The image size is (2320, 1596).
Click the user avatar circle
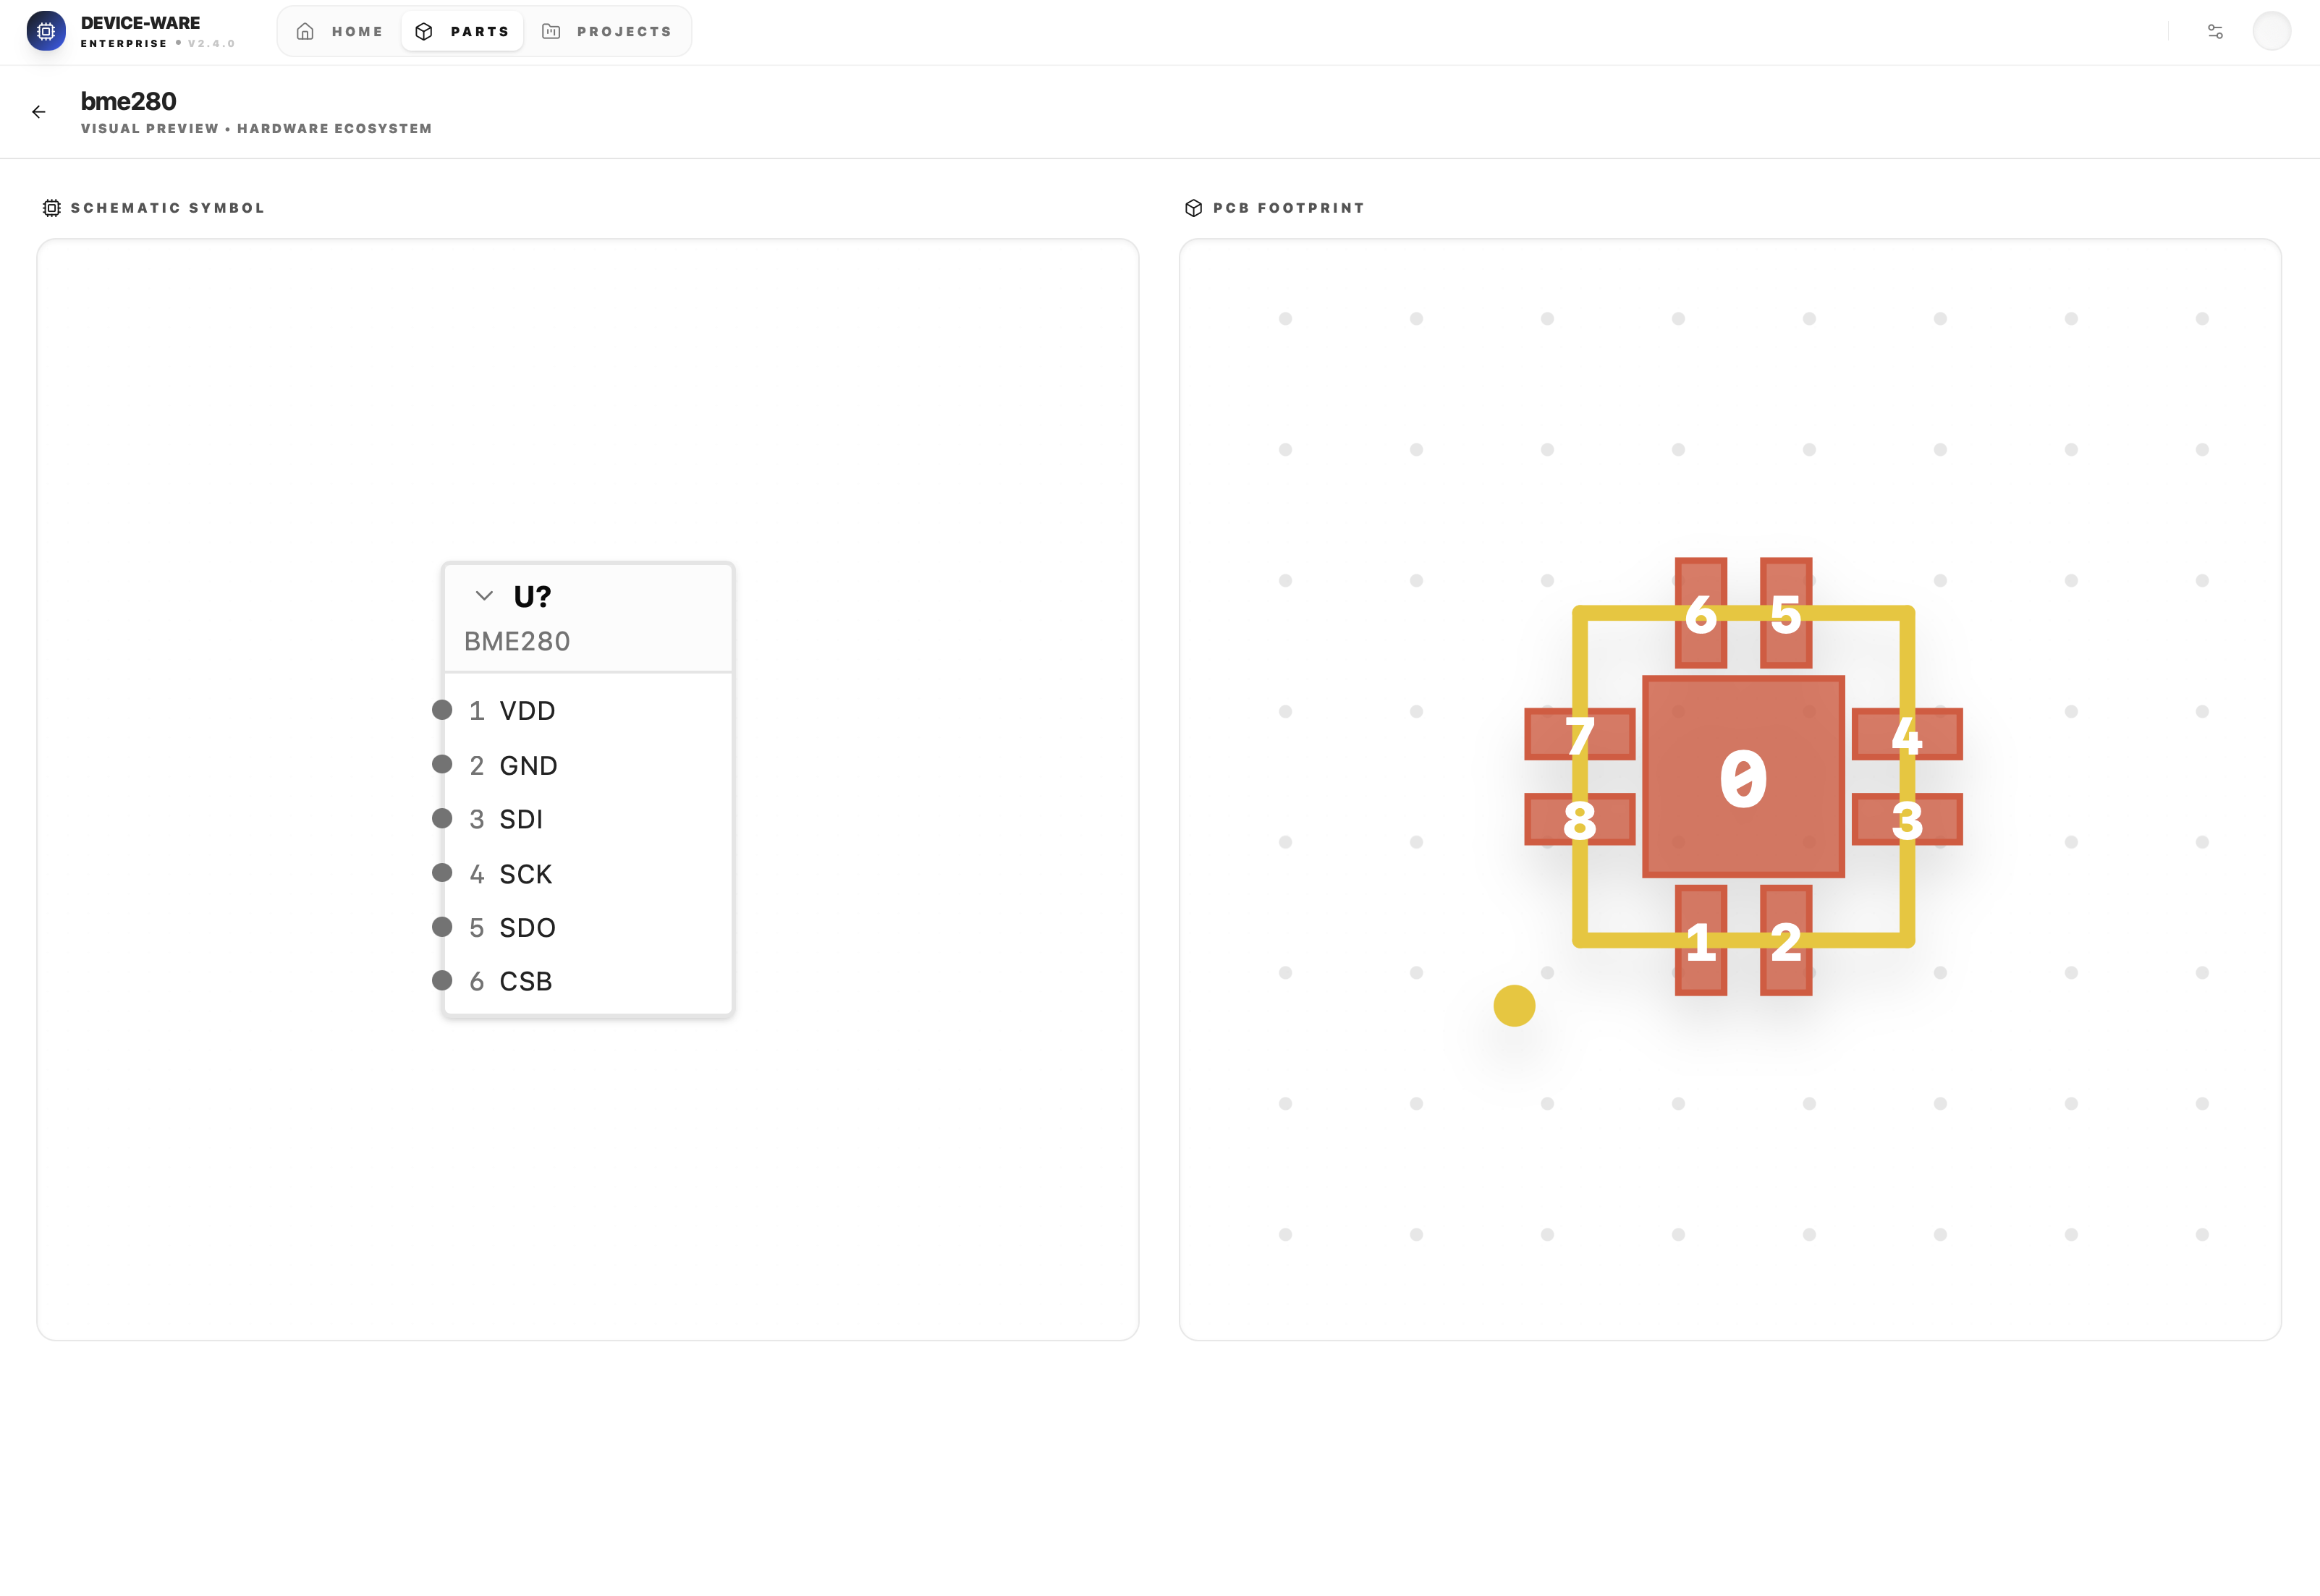(2271, 31)
